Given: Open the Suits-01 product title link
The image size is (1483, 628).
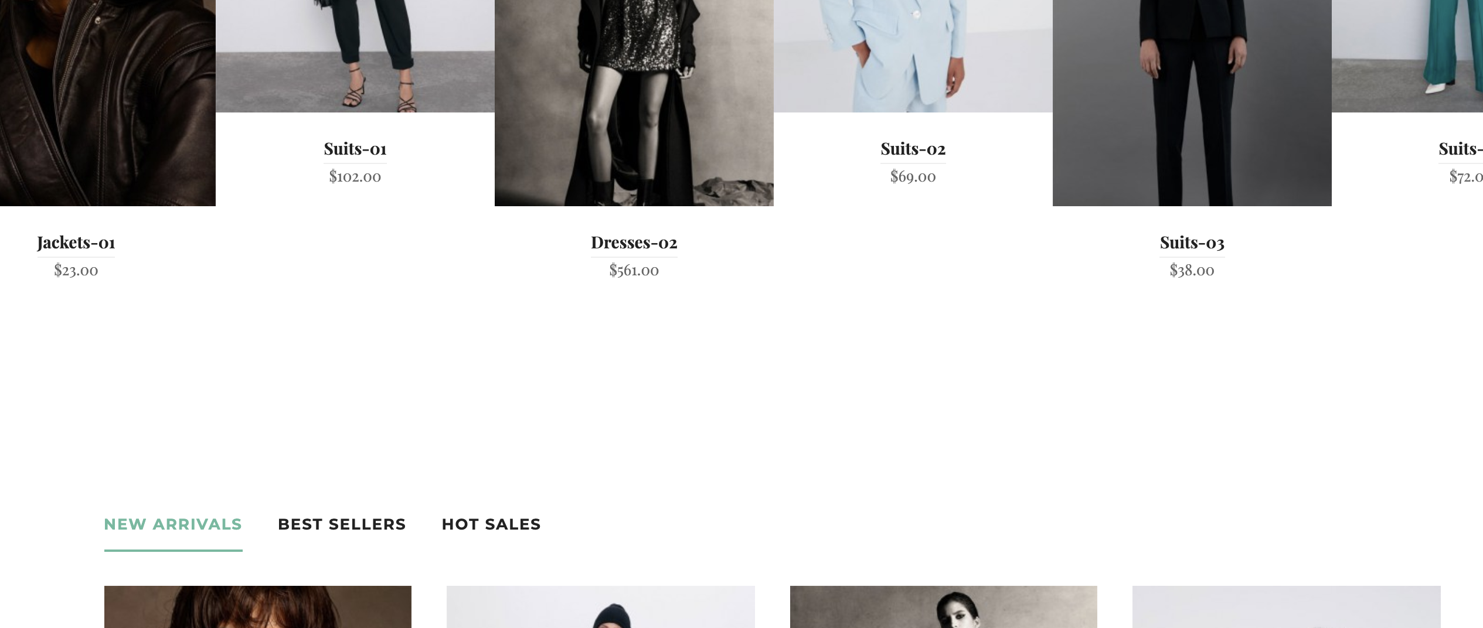Looking at the screenshot, I should pos(355,149).
